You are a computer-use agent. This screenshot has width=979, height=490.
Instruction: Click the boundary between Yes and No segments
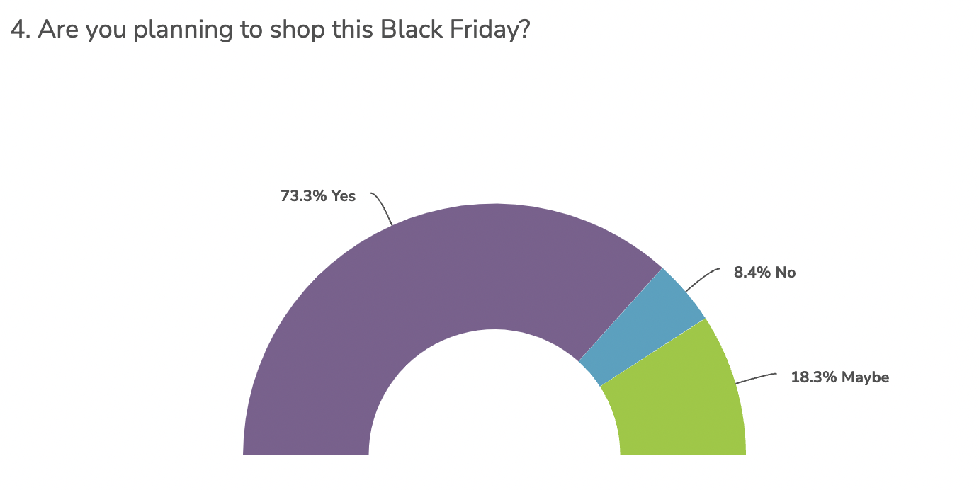point(621,314)
